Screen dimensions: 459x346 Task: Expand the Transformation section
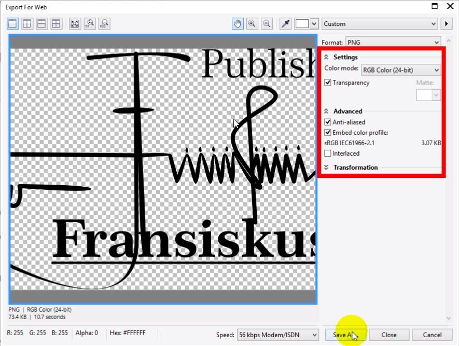tap(326, 168)
